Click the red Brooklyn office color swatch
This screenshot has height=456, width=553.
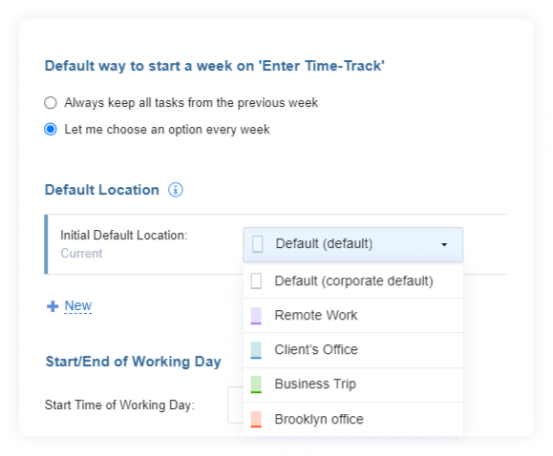click(x=256, y=420)
